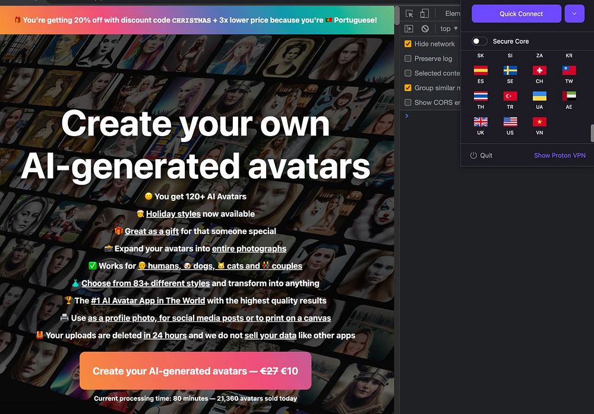The width and height of the screenshot is (594, 414).
Task: Click the profile photo and canvas usage link
Action: point(209,318)
